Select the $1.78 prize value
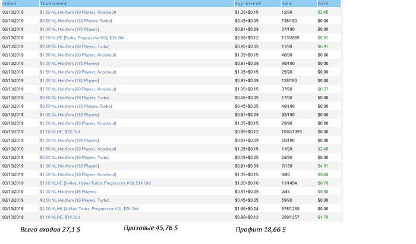 [323, 217]
